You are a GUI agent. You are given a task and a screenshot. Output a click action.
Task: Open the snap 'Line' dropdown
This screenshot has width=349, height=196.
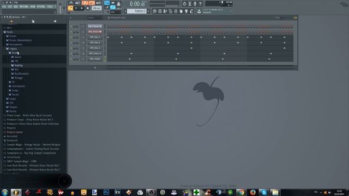tap(115, 12)
